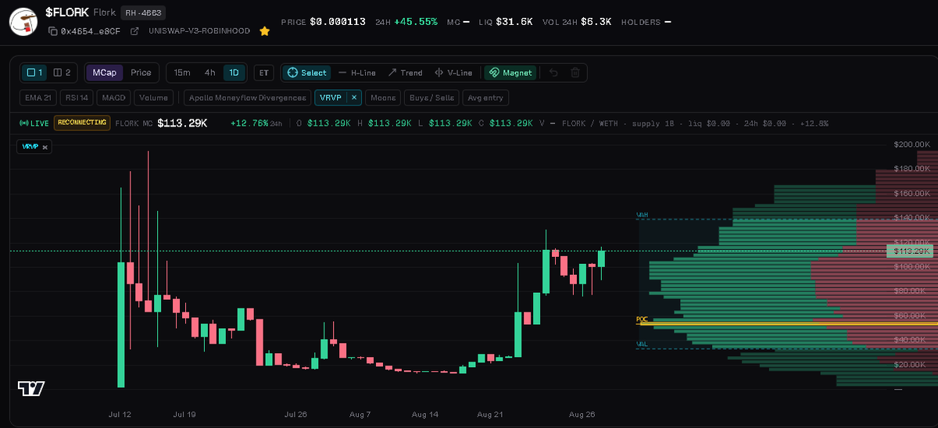Viewport: 938px width, 428px height.
Task: Enable the MACD indicator
Action: point(113,98)
